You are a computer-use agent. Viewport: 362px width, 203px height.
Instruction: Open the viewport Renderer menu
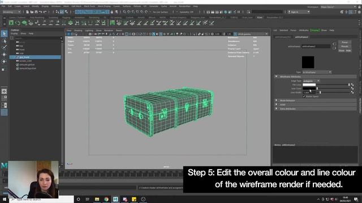point(109,30)
